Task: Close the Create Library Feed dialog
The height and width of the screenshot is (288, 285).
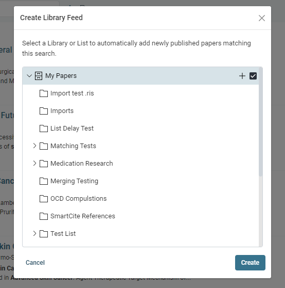Action: coord(262,18)
